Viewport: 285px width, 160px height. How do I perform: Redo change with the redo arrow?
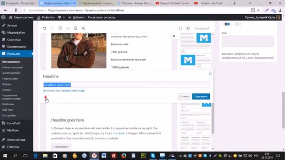pos(53,28)
